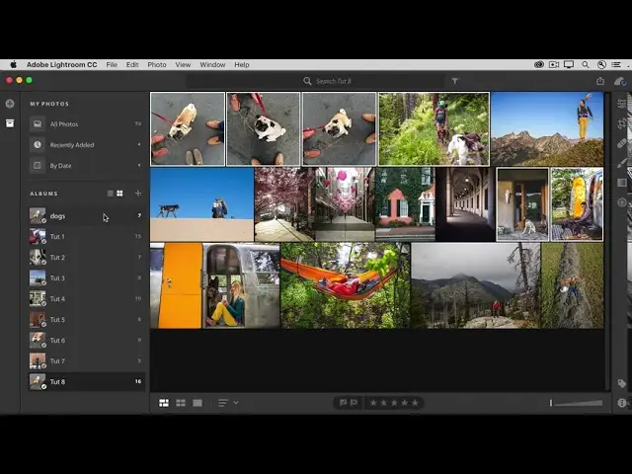Click the Add Photos plus icon
The width and height of the screenshot is (632, 474).
[10, 104]
